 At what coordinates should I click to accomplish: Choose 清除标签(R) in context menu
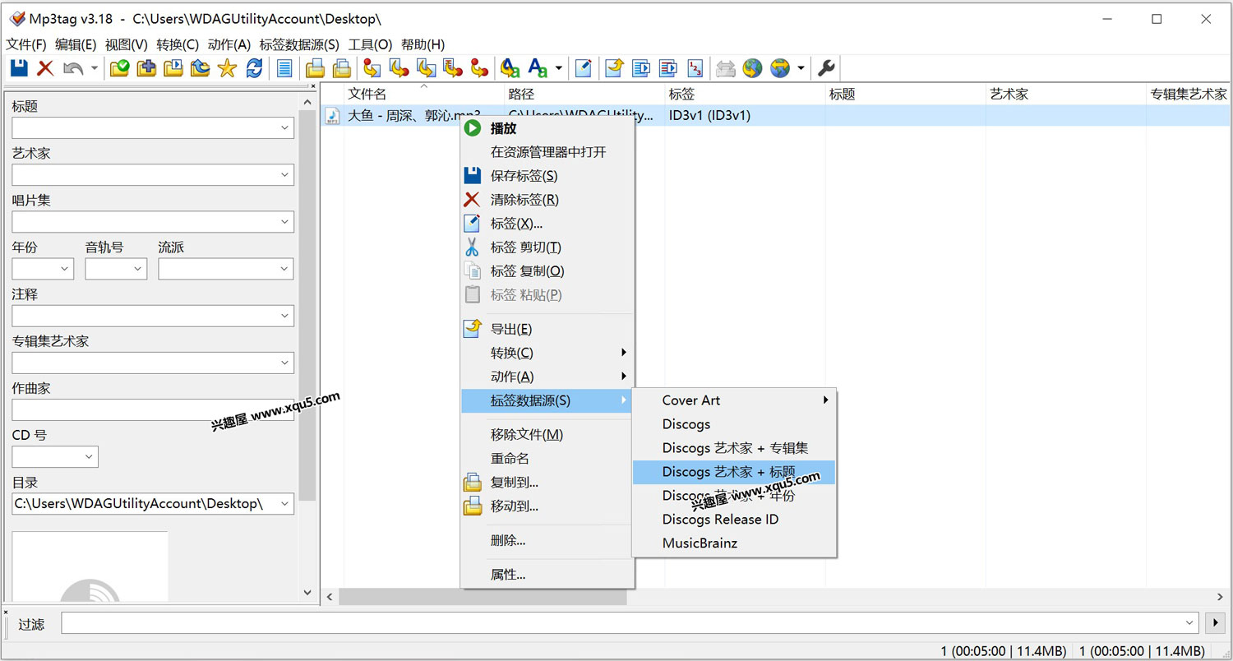pyautogui.click(x=547, y=200)
